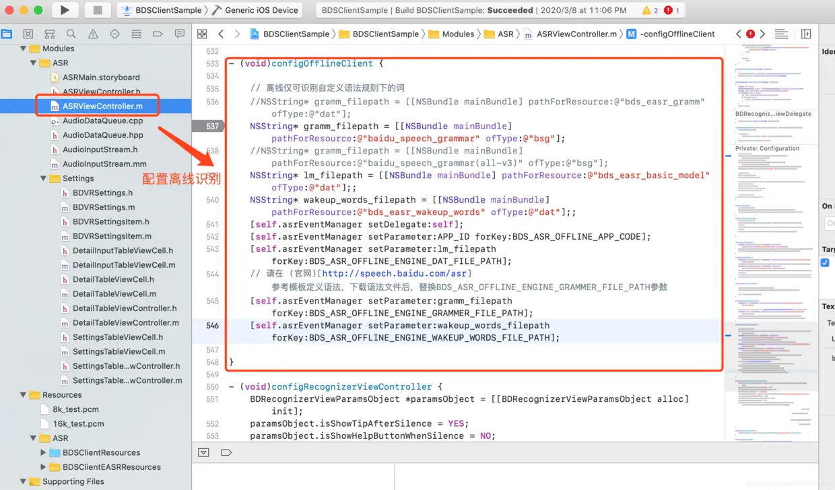This screenshot has height=490, width=835.
Task: Select AudioDataQueue.hpp file
Action: click(102, 135)
